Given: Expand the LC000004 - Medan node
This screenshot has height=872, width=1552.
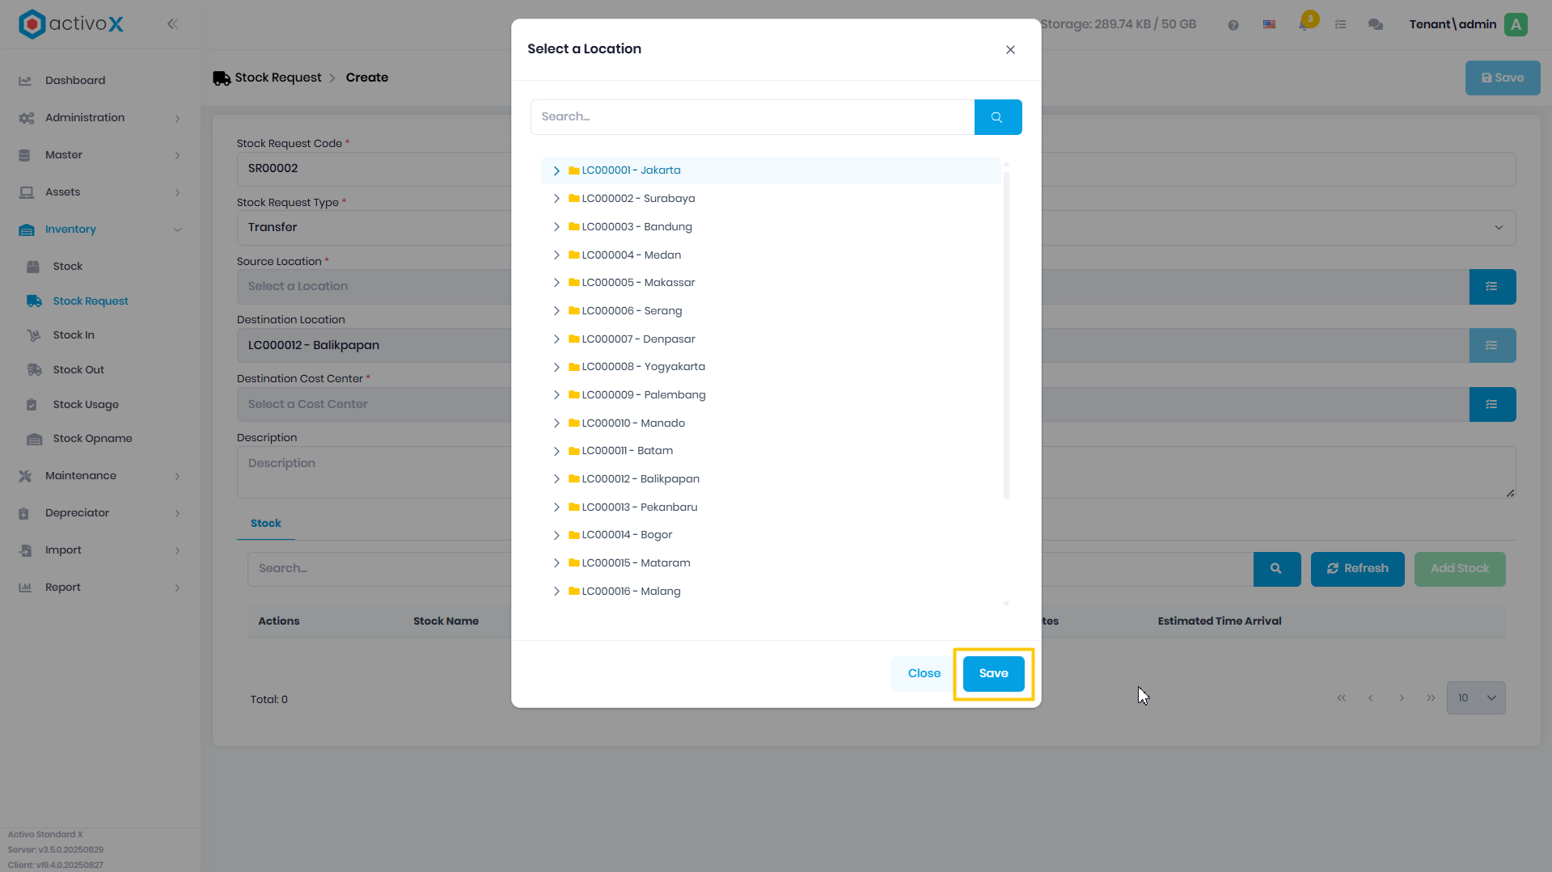Looking at the screenshot, I should (556, 255).
